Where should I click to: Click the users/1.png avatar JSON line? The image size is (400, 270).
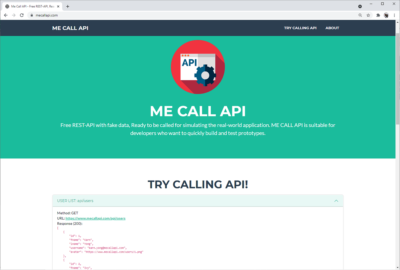tap(106, 252)
